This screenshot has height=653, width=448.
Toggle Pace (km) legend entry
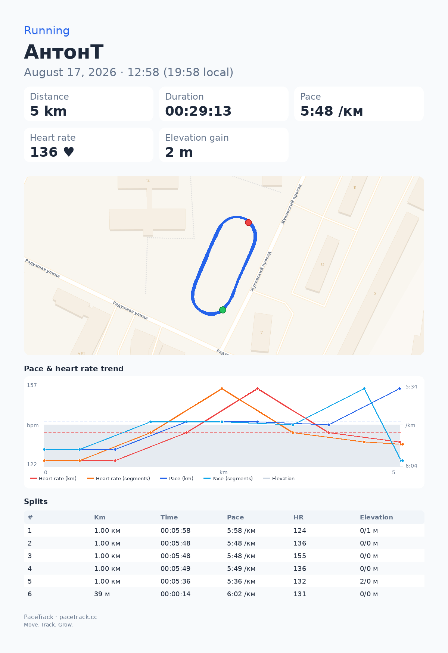pyautogui.click(x=177, y=478)
